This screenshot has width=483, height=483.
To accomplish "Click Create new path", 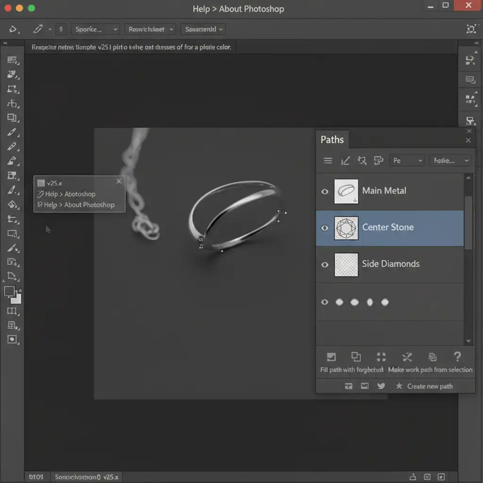I will coord(430,386).
